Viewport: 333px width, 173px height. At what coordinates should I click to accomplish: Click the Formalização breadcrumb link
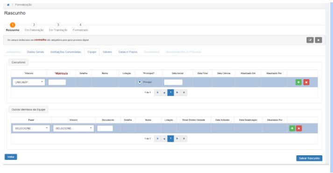(x=23, y=5)
